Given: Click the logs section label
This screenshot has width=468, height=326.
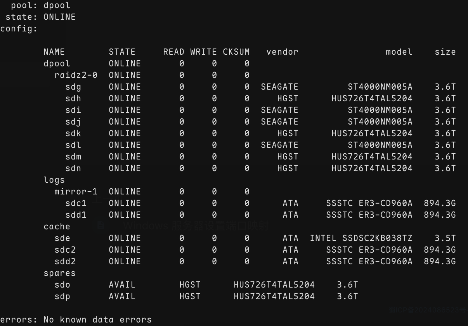Looking at the screenshot, I should point(54,180).
